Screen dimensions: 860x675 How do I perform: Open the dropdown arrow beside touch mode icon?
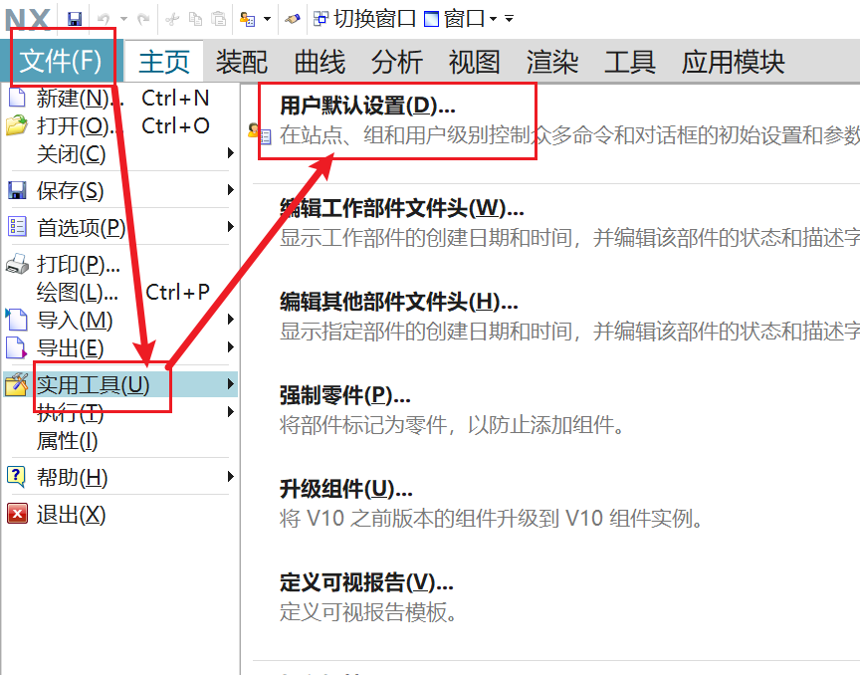[x=267, y=19]
